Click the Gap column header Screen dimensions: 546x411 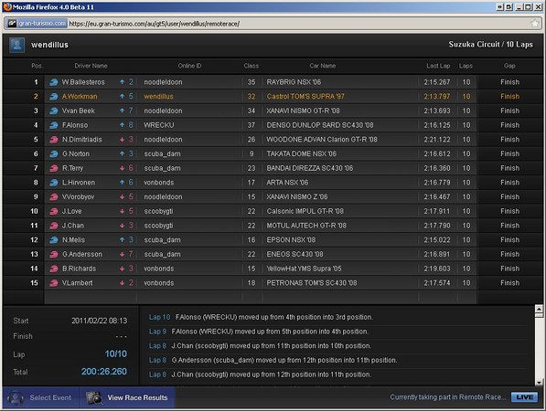click(509, 66)
